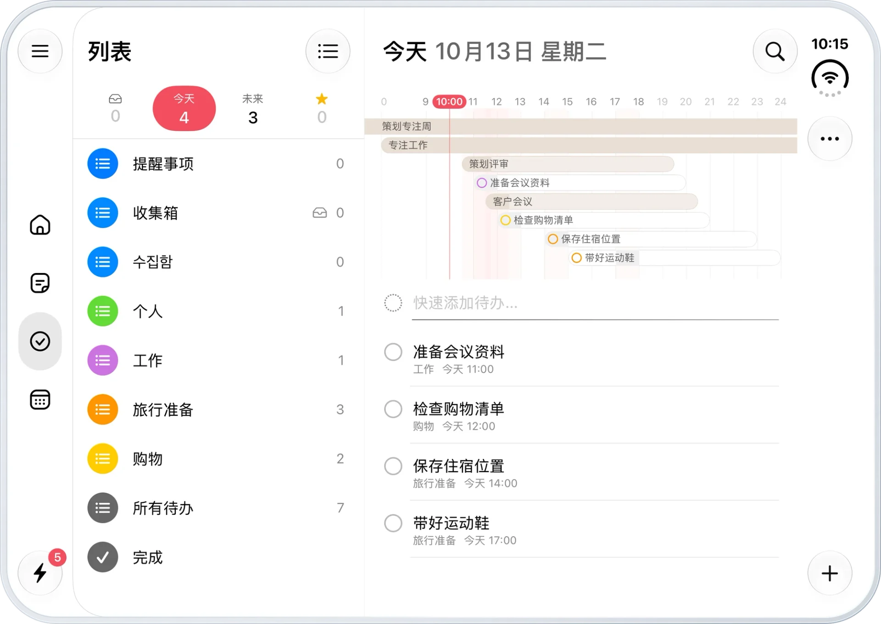Mark 准备会议资料 as complete

[x=393, y=352]
